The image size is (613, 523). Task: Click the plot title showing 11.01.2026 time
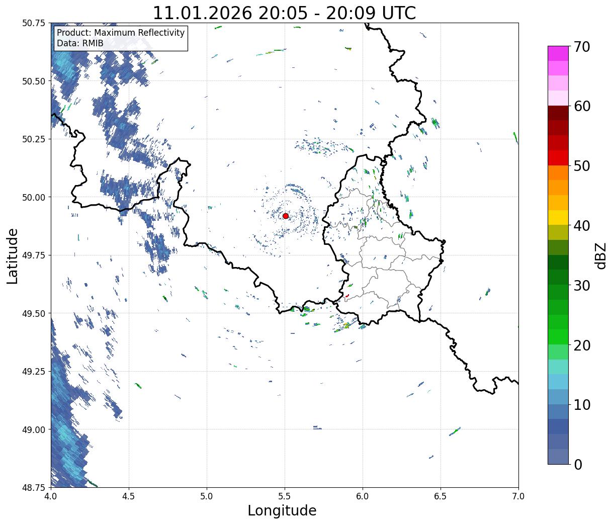(284, 13)
